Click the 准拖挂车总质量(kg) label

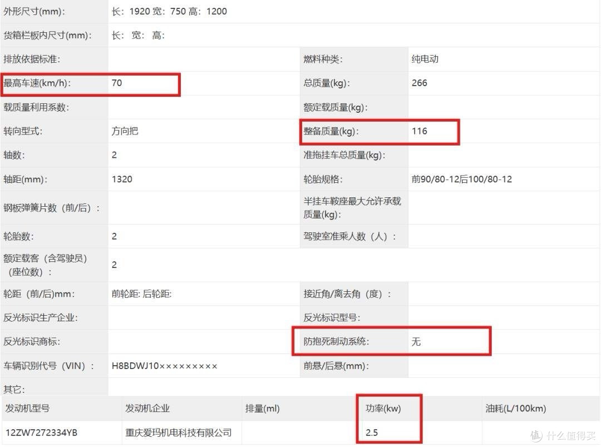[344, 155]
